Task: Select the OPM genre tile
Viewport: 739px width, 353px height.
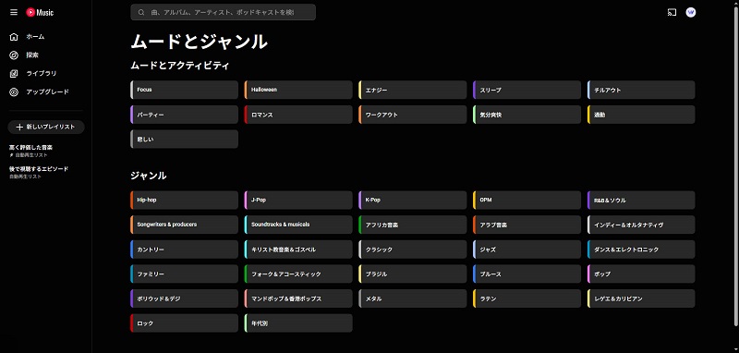Action: tap(527, 200)
